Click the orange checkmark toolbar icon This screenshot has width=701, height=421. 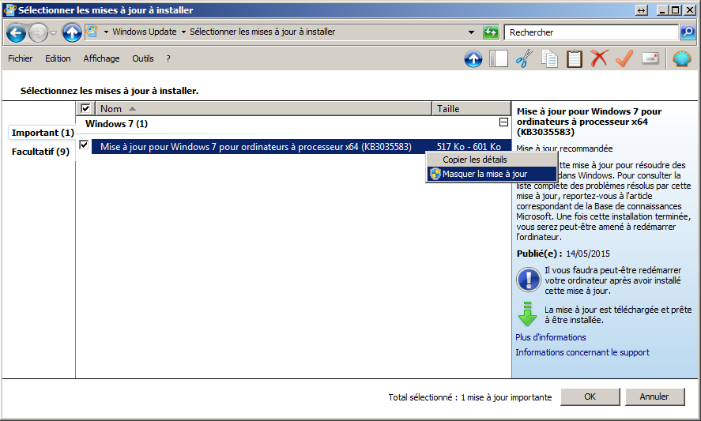click(x=624, y=58)
